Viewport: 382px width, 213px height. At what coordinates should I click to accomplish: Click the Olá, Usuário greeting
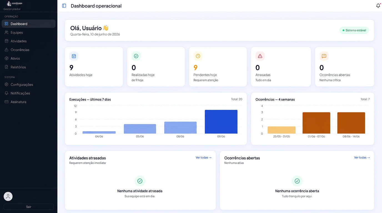point(89,28)
